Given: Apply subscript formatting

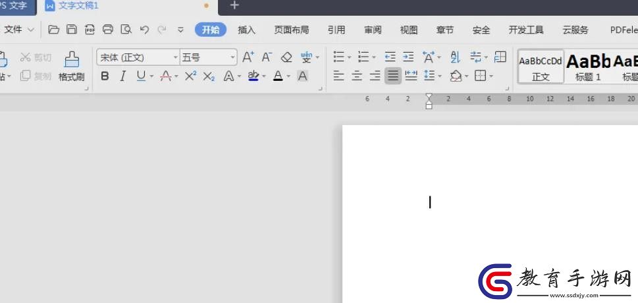Looking at the screenshot, I should (209, 76).
